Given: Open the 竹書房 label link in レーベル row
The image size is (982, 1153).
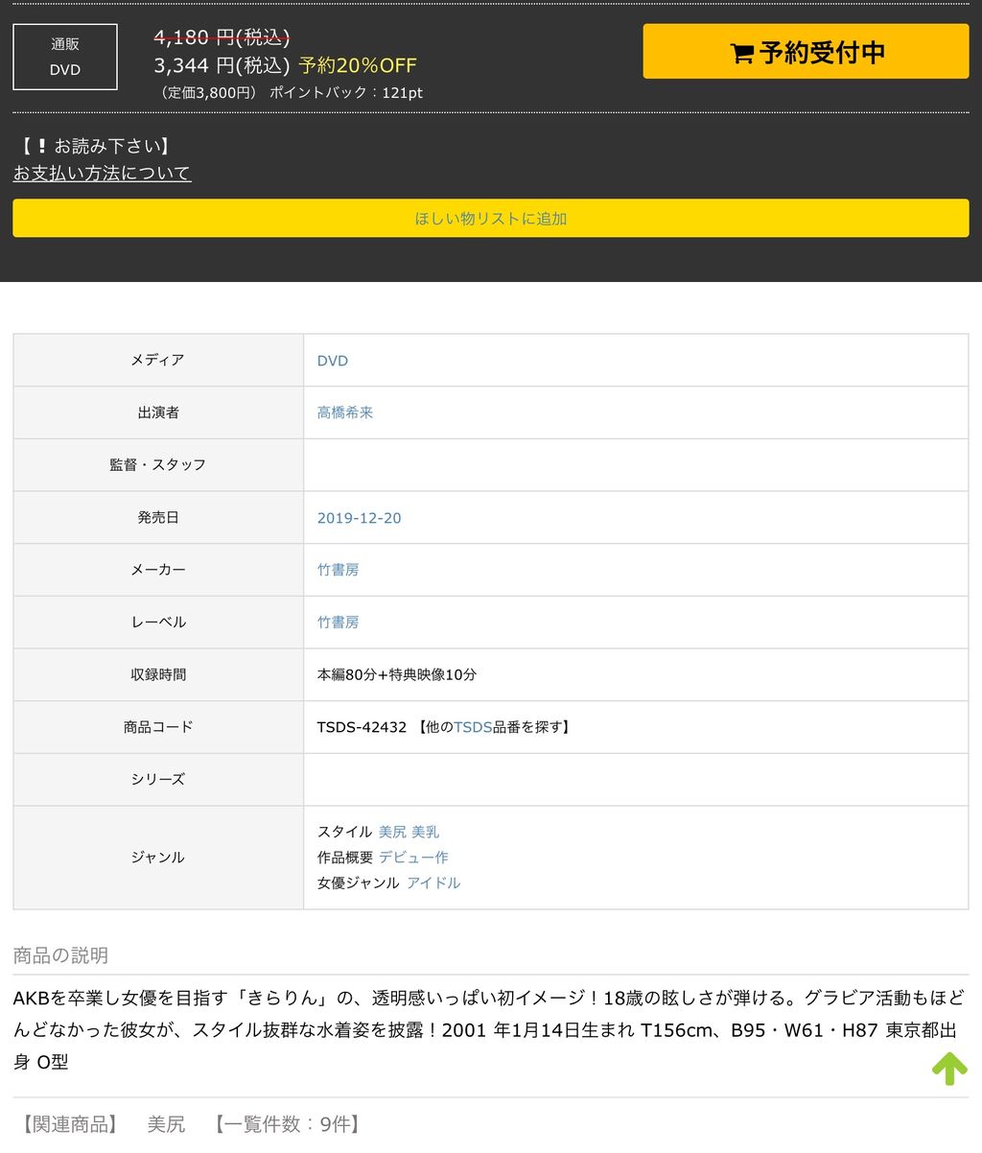Looking at the screenshot, I should click(339, 623).
